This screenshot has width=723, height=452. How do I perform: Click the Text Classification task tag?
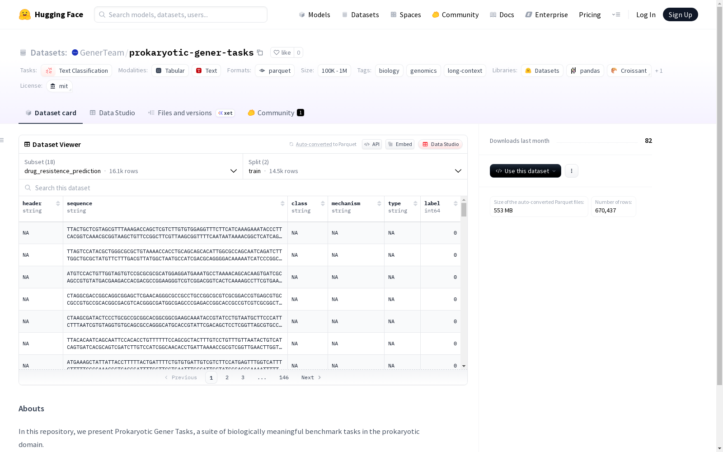pyautogui.click(x=76, y=71)
